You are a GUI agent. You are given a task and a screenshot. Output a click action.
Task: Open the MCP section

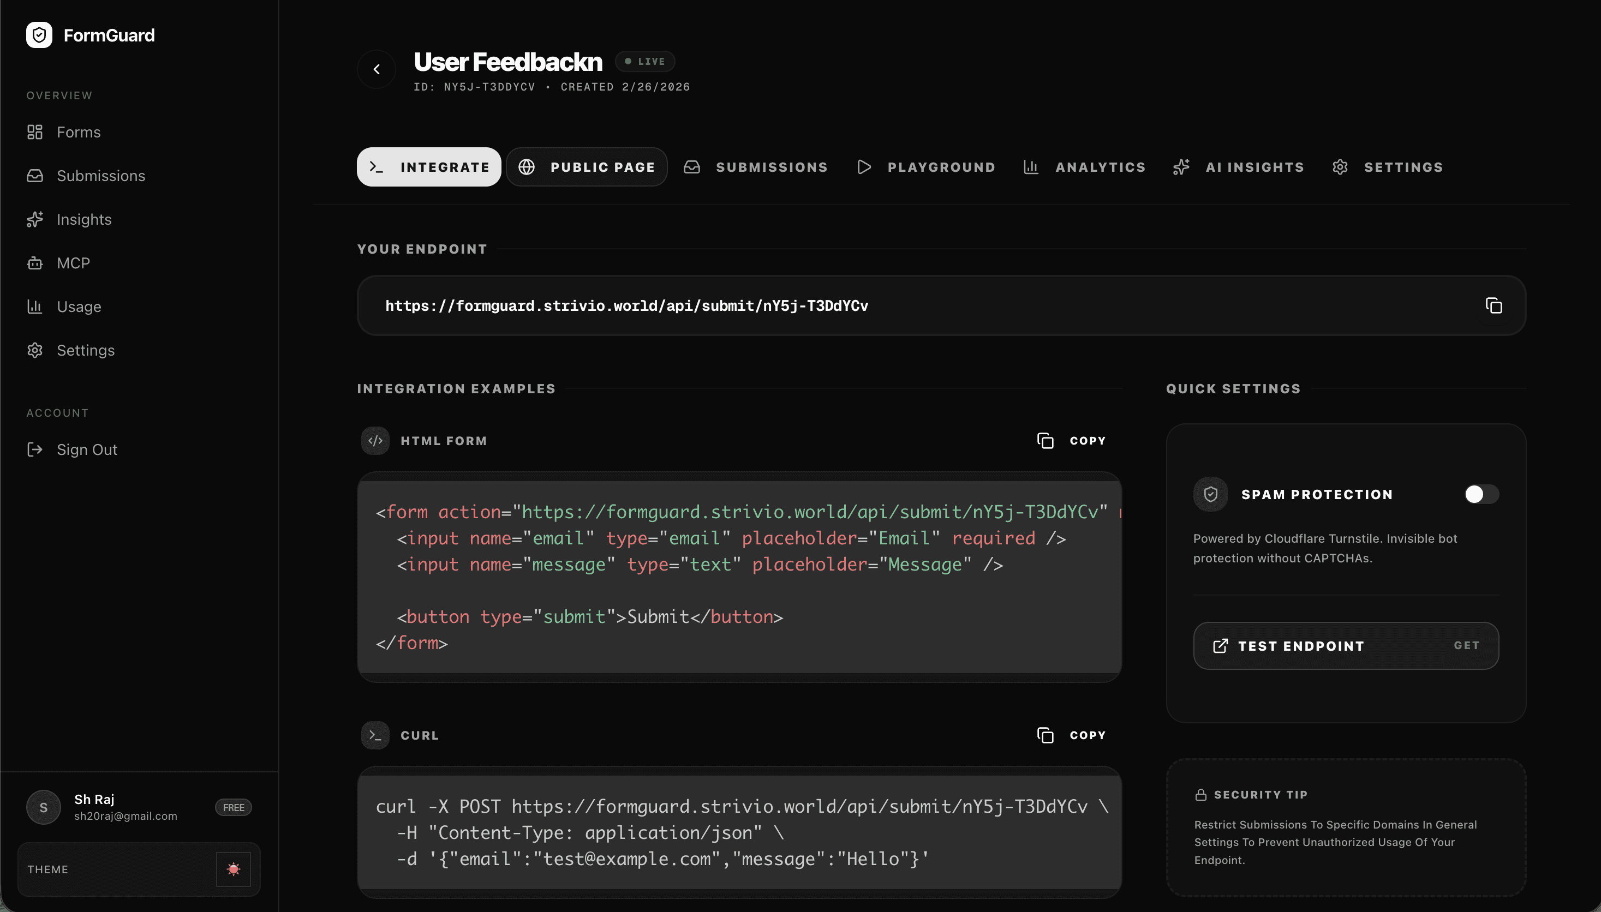[73, 262]
